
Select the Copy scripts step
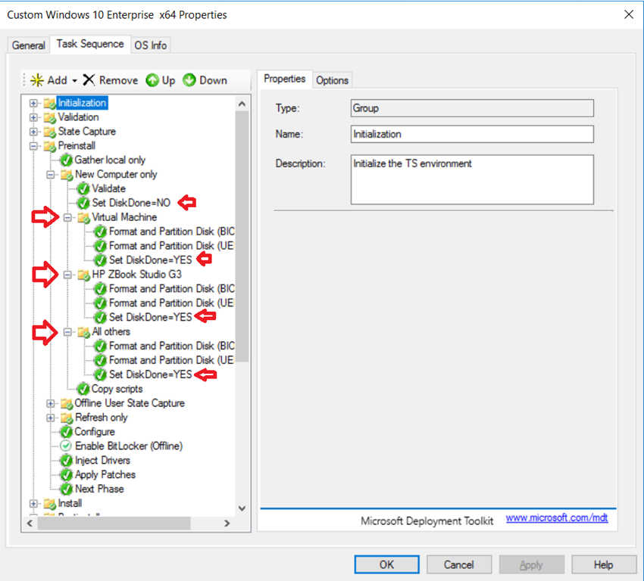point(117,389)
